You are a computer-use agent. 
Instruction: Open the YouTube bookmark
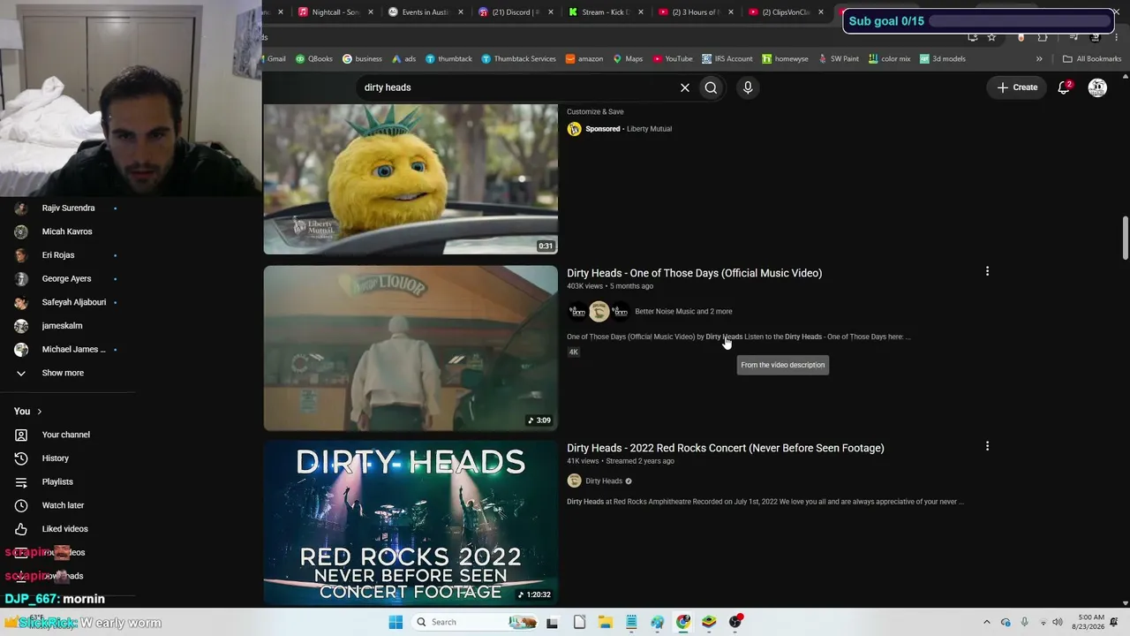point(673,59)
